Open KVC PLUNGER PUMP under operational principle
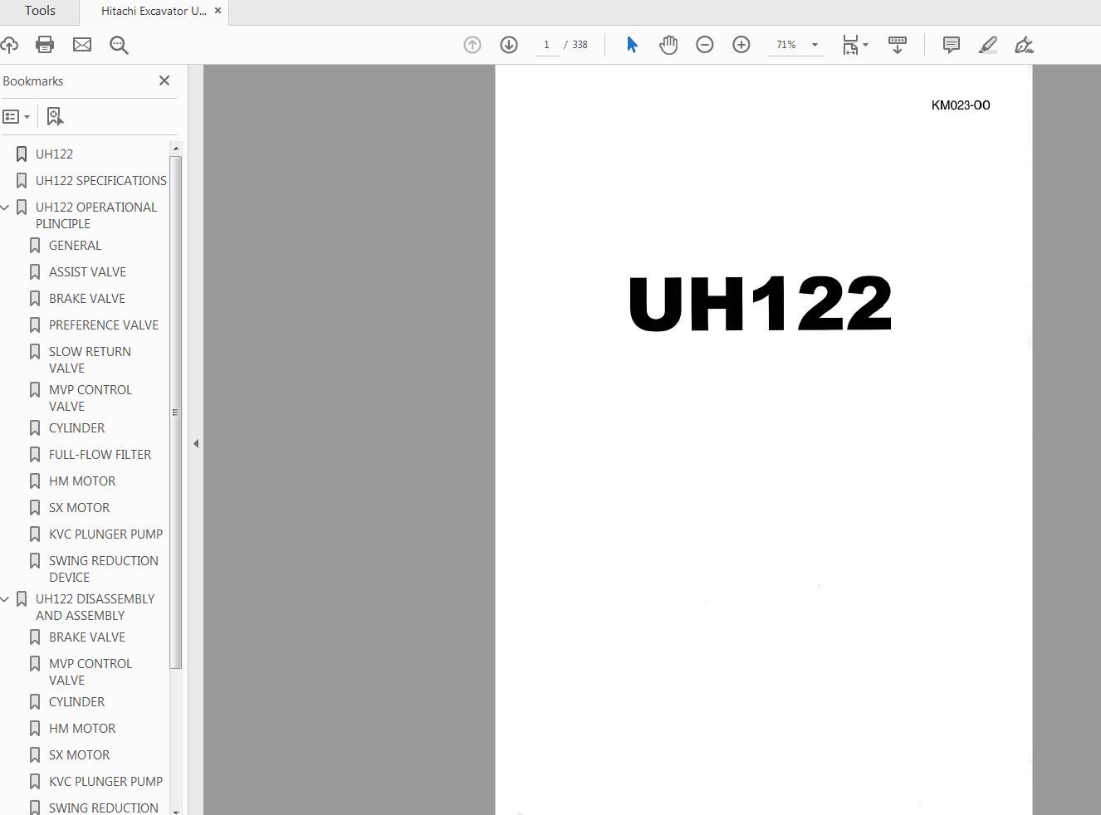 tap(105, 534)
